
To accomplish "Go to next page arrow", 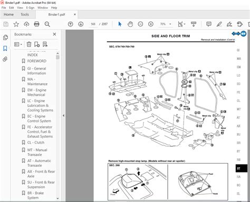I will tap(81, 24).
